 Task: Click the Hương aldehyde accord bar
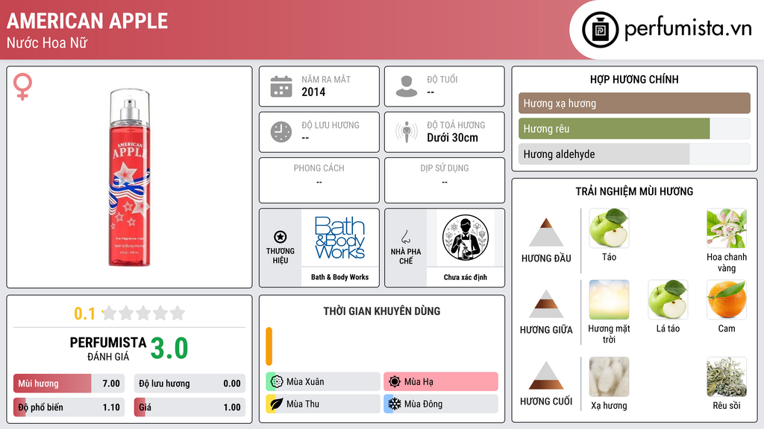click(634, 154)
